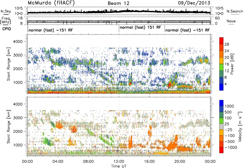Click the 'Beam 12' header label
Screen dimensions: 243x168
point(118,3)
